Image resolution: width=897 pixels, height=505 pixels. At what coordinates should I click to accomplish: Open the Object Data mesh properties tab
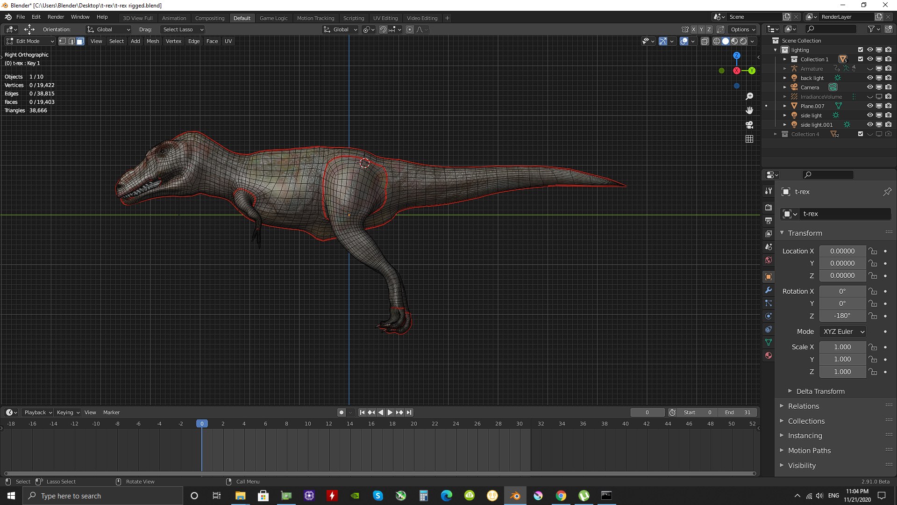click(769, 342)
